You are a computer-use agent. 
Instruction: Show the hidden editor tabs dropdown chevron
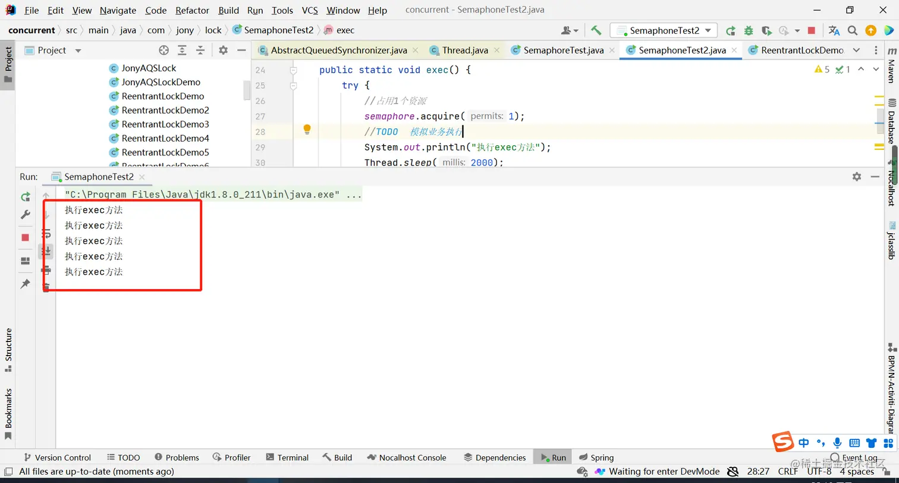click(856, 51)
